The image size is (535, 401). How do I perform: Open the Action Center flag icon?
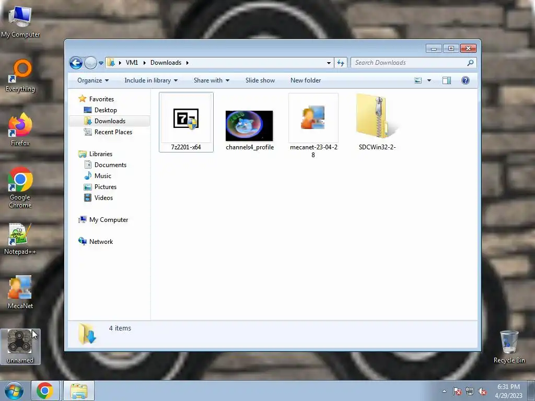click(457, 391)
